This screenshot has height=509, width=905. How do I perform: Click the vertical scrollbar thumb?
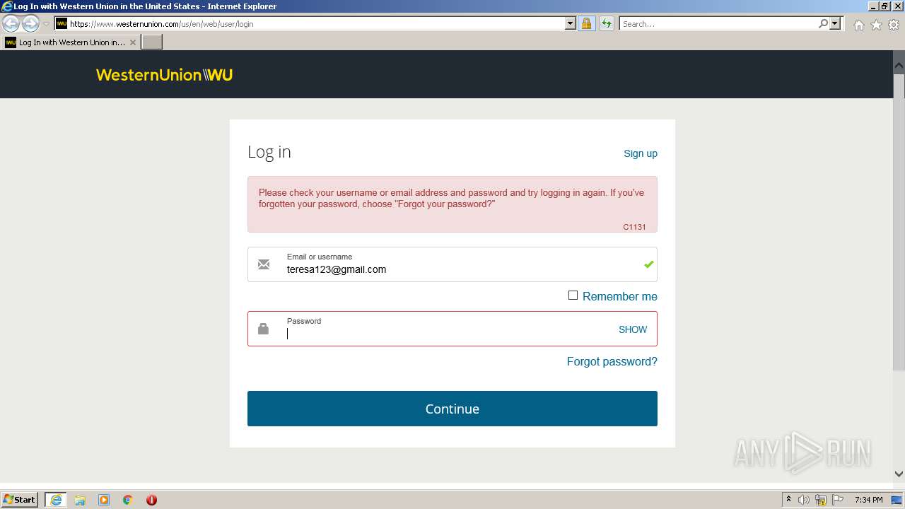[899, 221]
